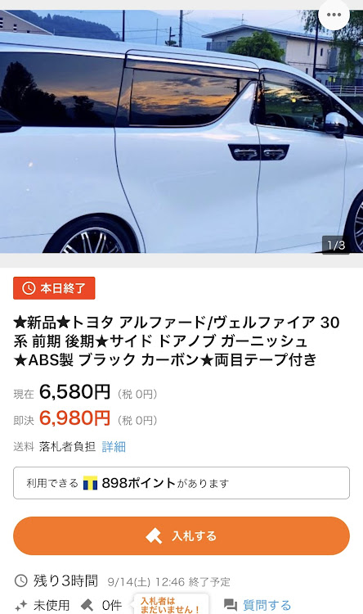Screen dimensions: 363x614
Task: Tap the 本日終了 ending-today badge
Action: point(54,288)
